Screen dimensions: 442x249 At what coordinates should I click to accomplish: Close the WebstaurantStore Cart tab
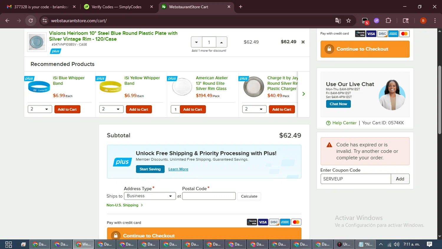tap(229, 7)
